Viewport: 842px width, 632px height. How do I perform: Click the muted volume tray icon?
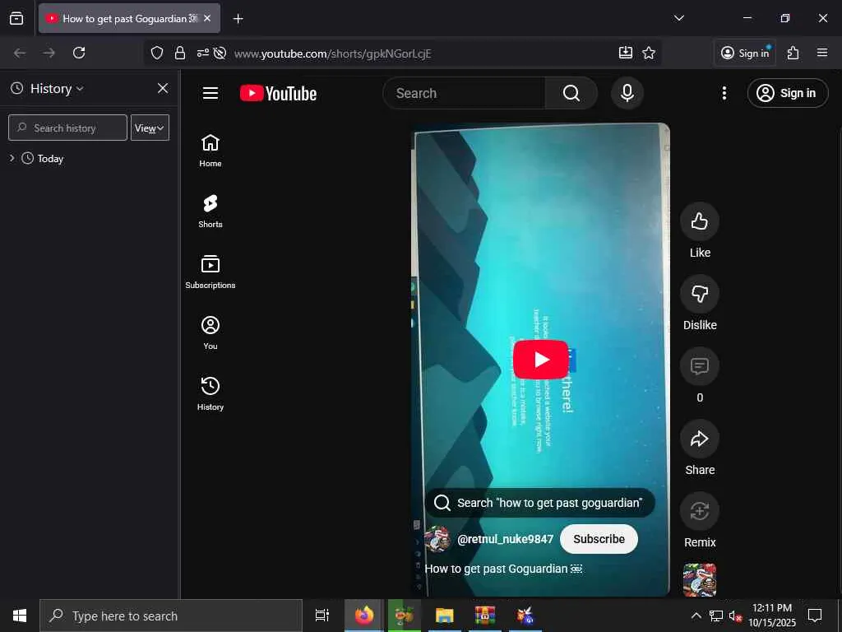coord(734,616)
